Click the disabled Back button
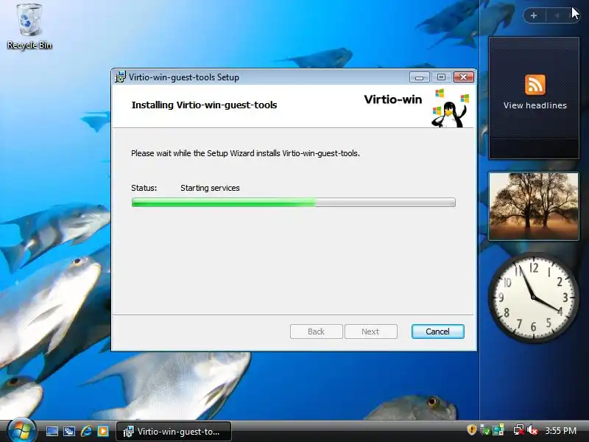 click(x=317, y=331)
